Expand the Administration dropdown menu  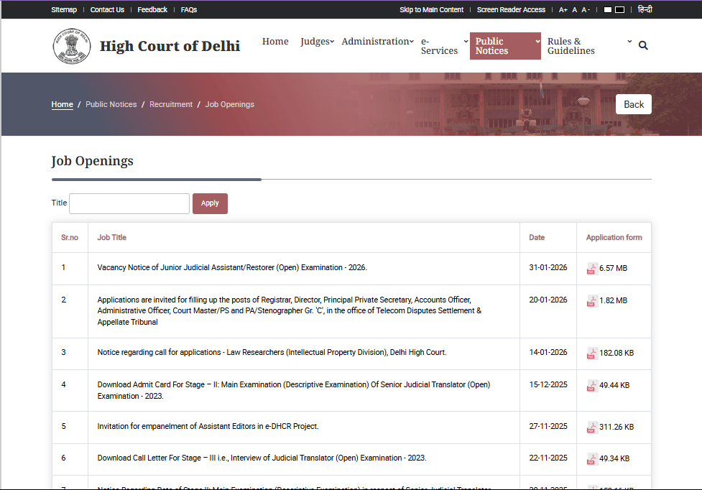click(374, 42)
